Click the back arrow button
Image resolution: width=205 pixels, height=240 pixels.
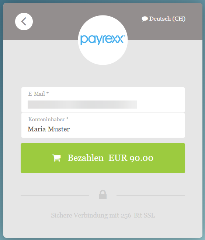click(24, 22)
